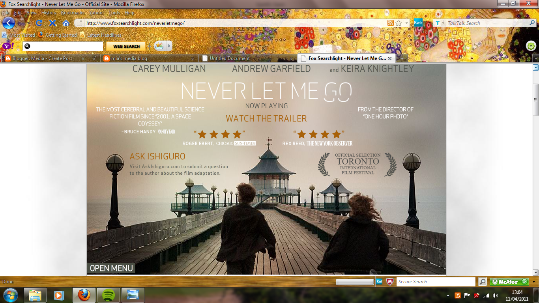The width and height of the screenshot is (539, 303).
Task: Click the McAfee Secure Search field
Action: click(436, 282)
